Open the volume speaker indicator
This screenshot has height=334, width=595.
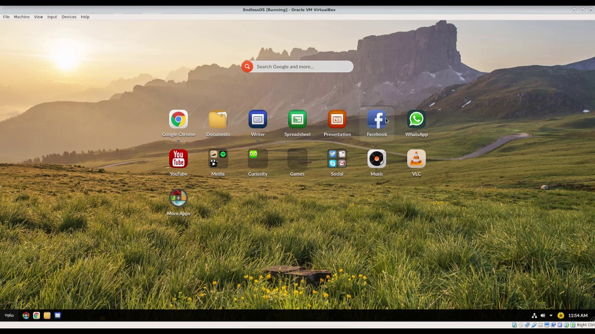tap(542, 315)
